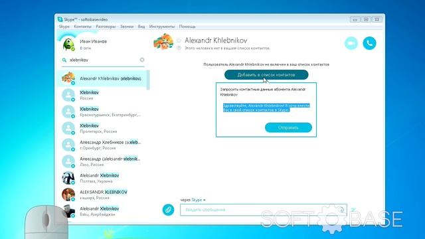
Task: Click the avatar of Alexandr Khlebnikov (xlebnikov) in results
Action: tap(68, 78)
